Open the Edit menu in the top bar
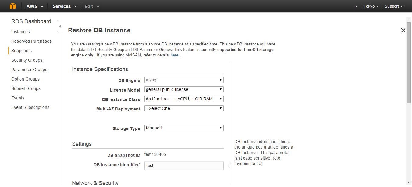 pos(92,6)
